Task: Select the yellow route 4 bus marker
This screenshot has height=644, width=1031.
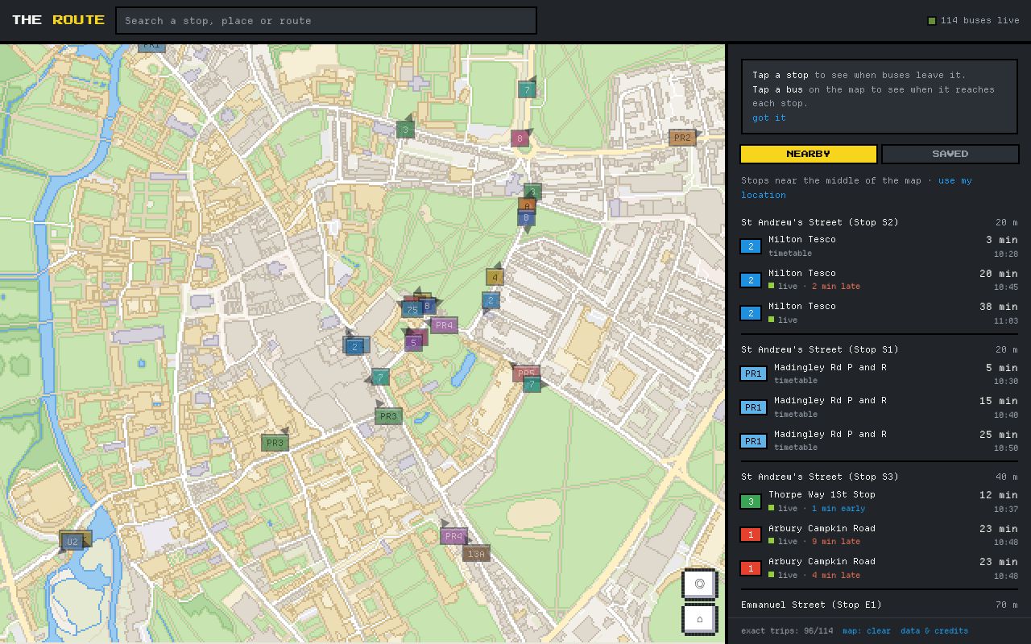Action: pos(495,277)
